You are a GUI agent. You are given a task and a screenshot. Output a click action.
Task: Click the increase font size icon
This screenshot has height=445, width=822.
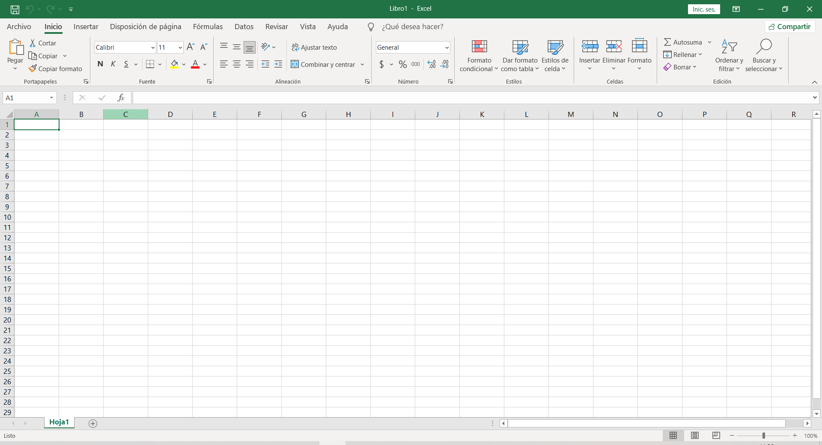(x=191, y=47)
